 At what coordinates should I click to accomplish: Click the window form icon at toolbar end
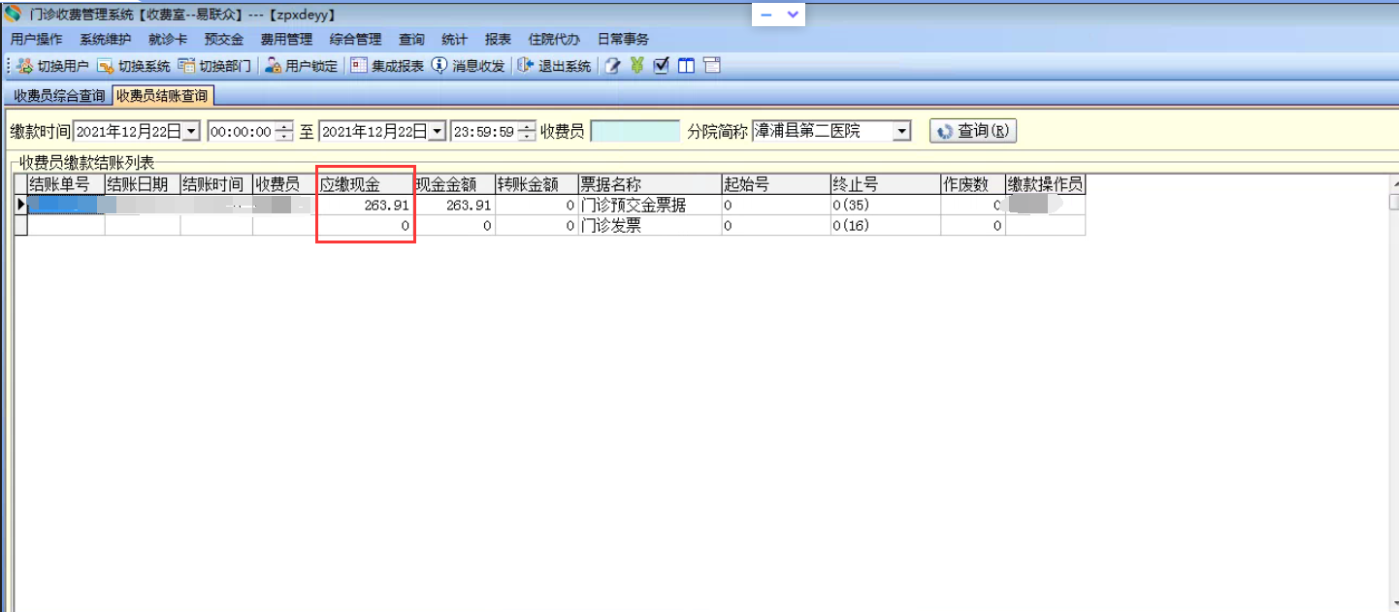pos(711,66)
